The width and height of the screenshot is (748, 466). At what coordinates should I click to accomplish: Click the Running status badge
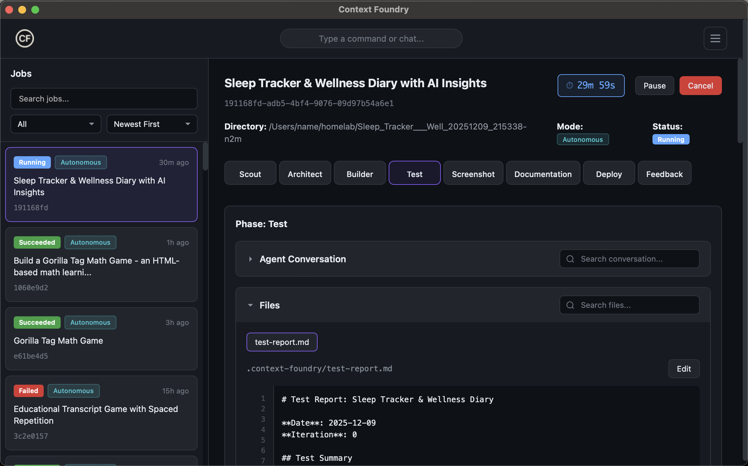[x=671, y=139]
